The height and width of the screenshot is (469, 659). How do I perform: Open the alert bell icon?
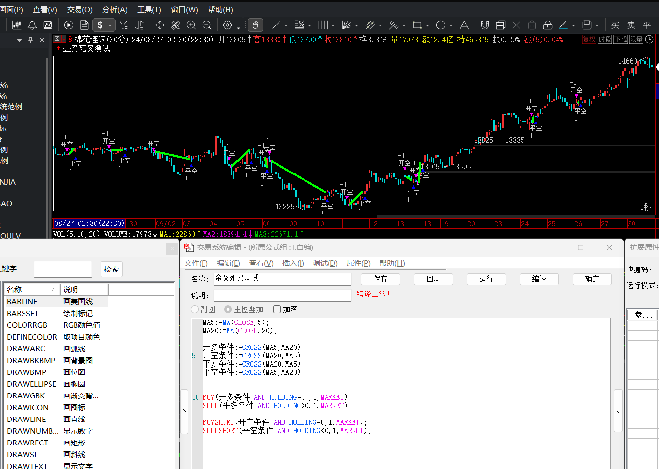[32, 25]
